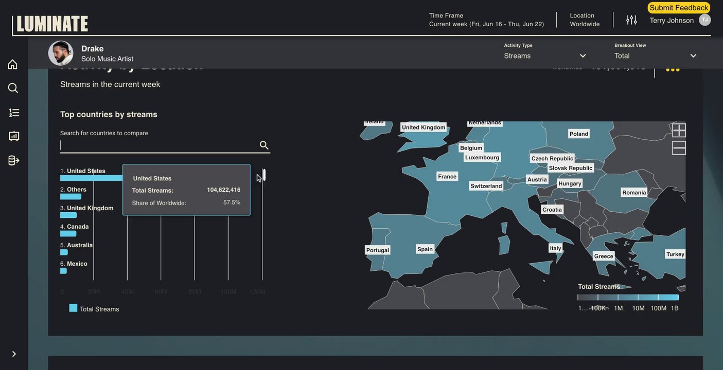Open the lists icon in sidebar
Image resolution: width=723 pixels, height=370 pixels.
(x=14, y=113)
